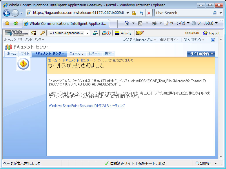Expand the zoom level dropdown arrow
Image resolution: width=226 pixels, height=169 pixels.
click(x=216, y=164)
